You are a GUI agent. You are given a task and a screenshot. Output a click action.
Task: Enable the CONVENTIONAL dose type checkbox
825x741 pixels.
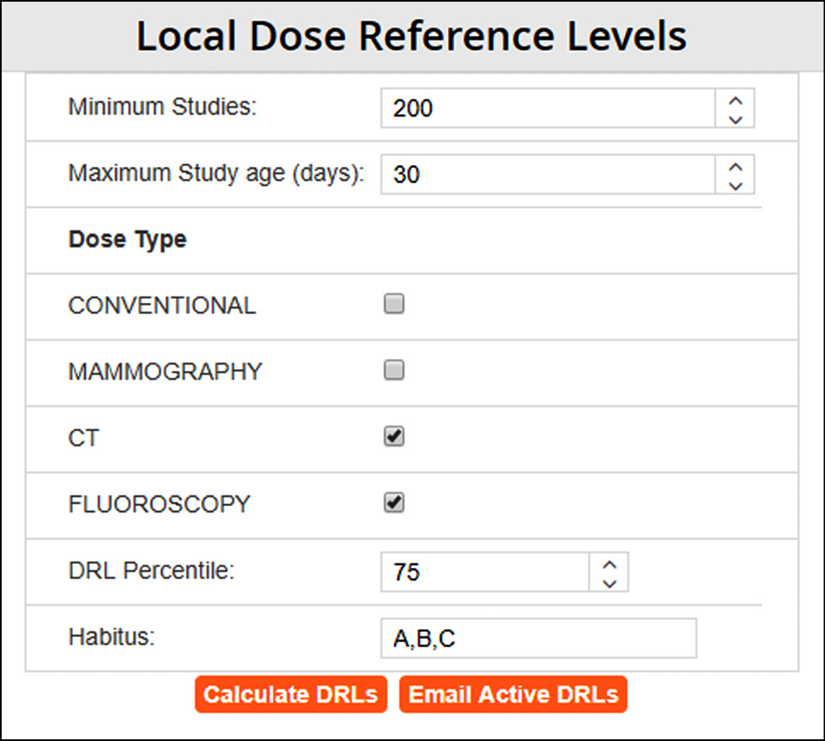pos(394,305)
